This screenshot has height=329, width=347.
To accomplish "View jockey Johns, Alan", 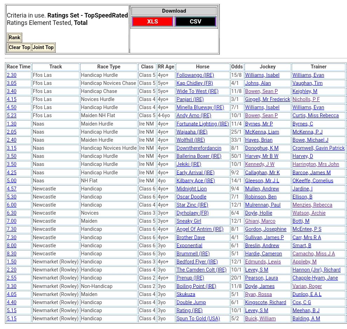I will pyautogui.click(x=258, y=83).
